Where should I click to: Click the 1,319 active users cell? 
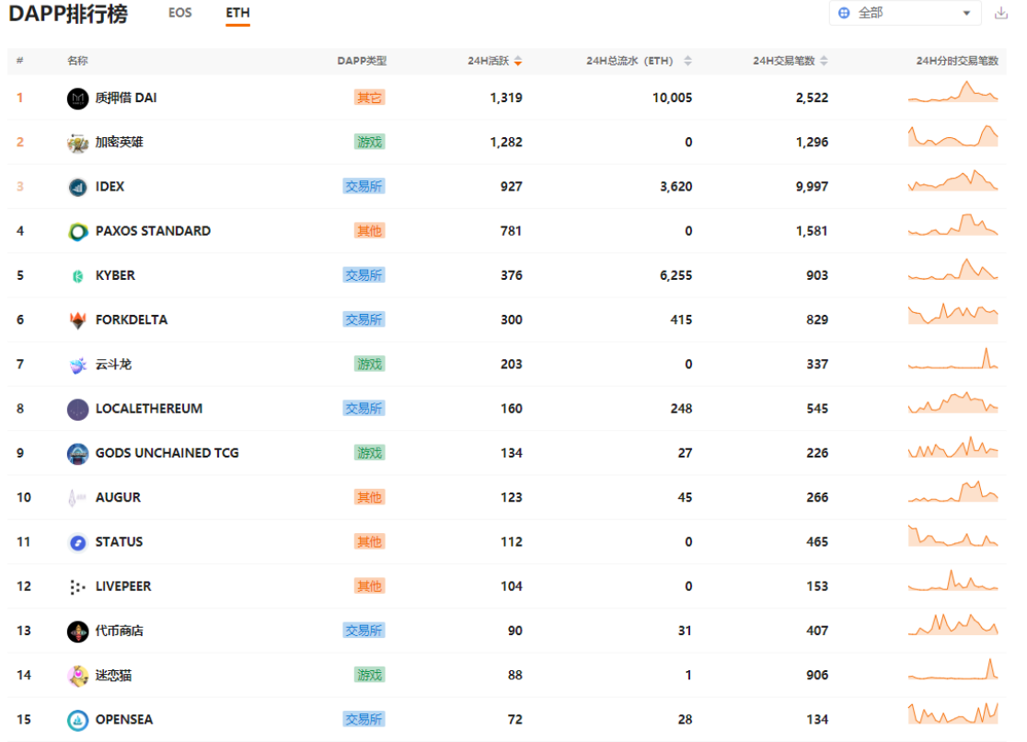[x=506, y=99]
